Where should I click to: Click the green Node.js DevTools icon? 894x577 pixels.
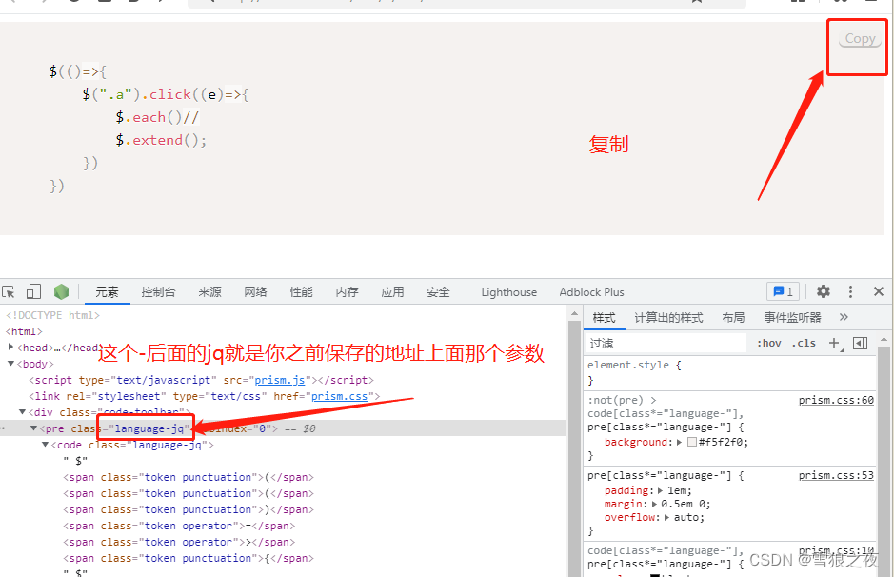[61, 292]
